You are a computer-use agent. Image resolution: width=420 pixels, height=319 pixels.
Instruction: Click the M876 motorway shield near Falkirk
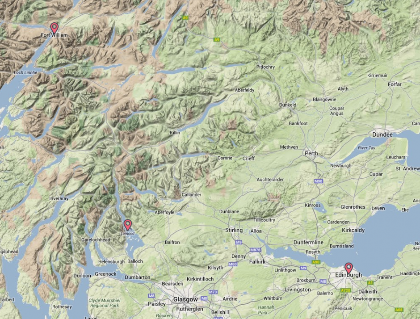(255, 250)
